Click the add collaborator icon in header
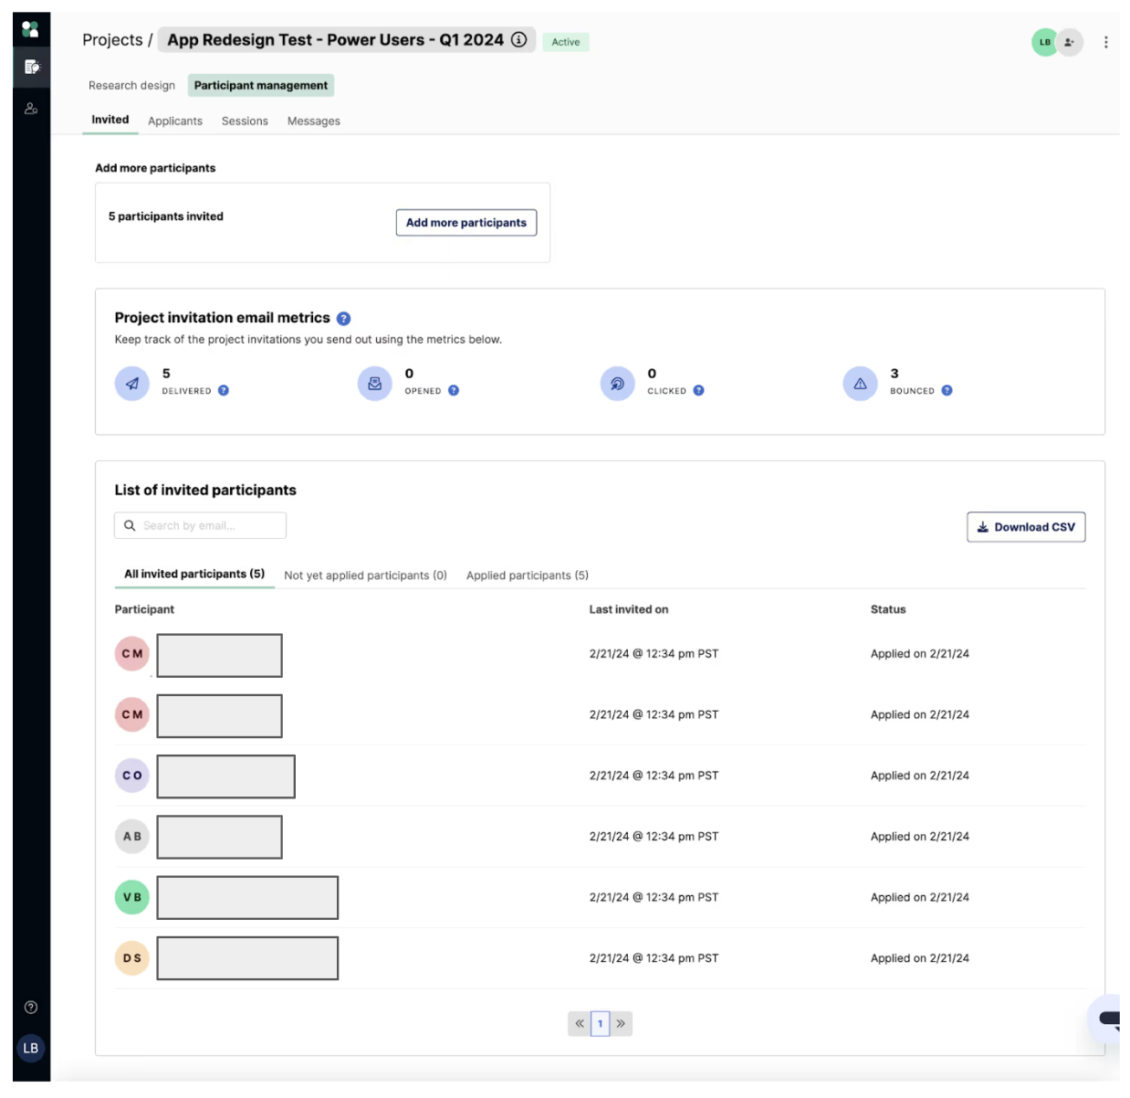Screen dimensions: 1130x1098 click(x=1070, y=42)
